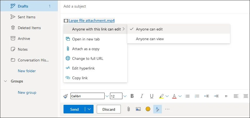
Task: Center align the text
Action: pyautogui.click(x=246, y=96)
